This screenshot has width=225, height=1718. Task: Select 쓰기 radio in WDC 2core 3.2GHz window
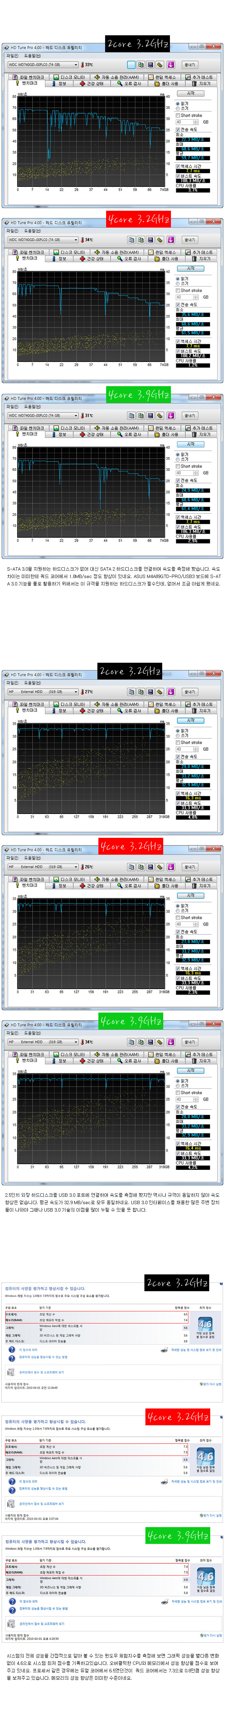182,108
